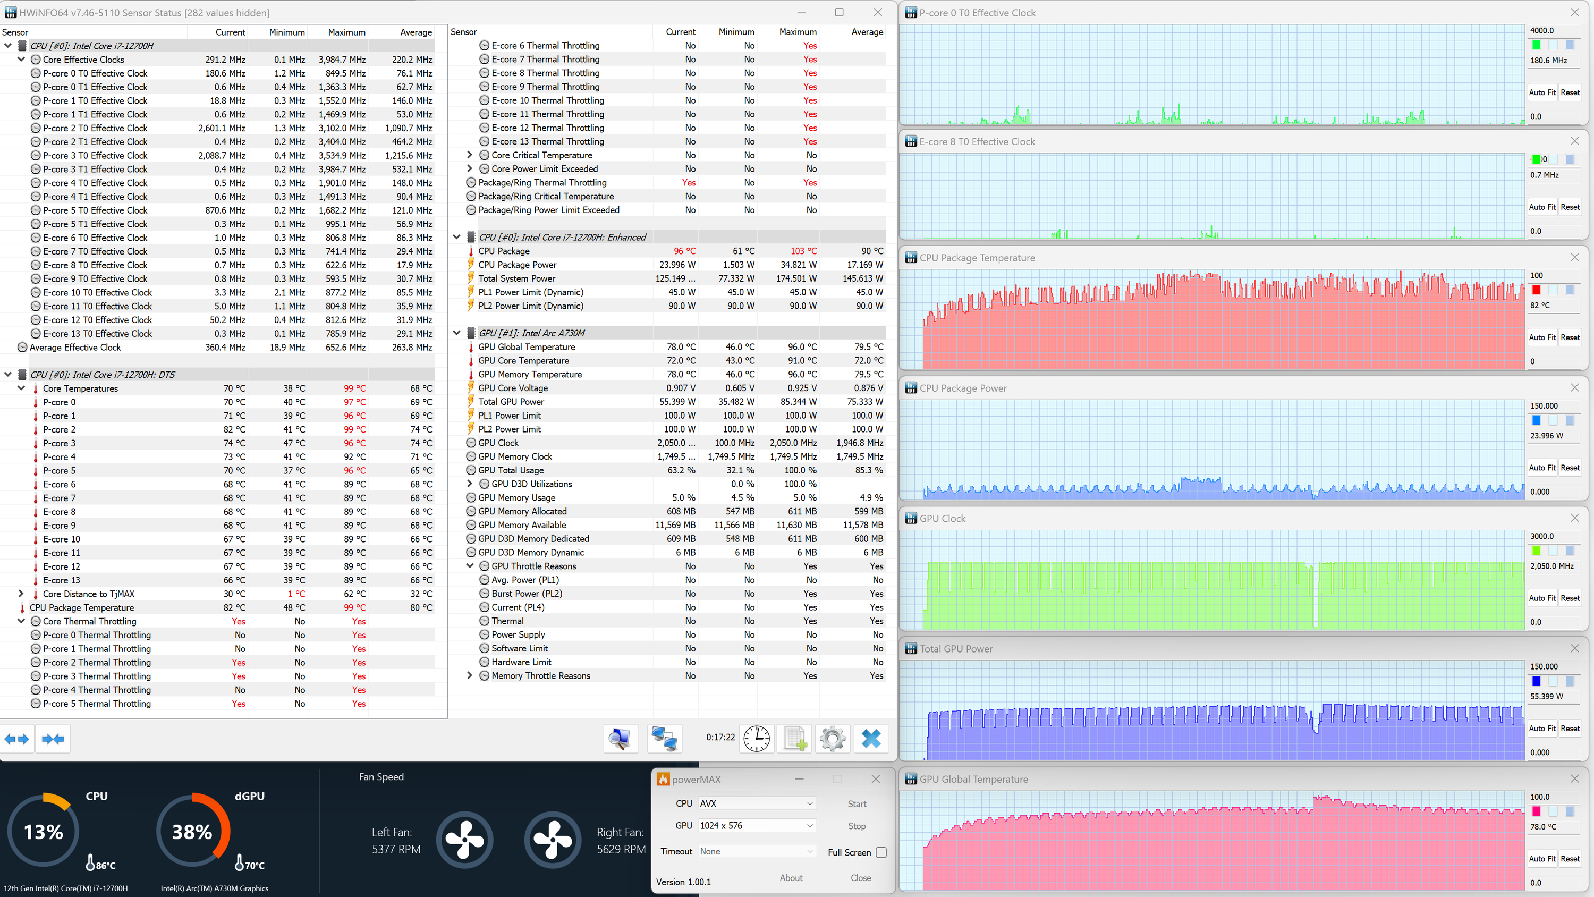Reset the timer with the clock icon
The width and height of the screenshot is (1594, 897).
756,739
